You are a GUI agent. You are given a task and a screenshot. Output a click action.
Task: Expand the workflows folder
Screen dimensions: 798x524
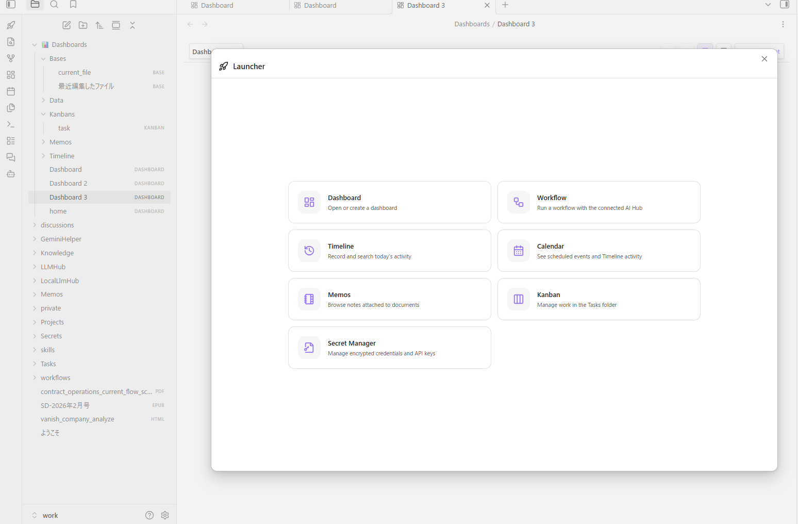click(x=35, y=378)
